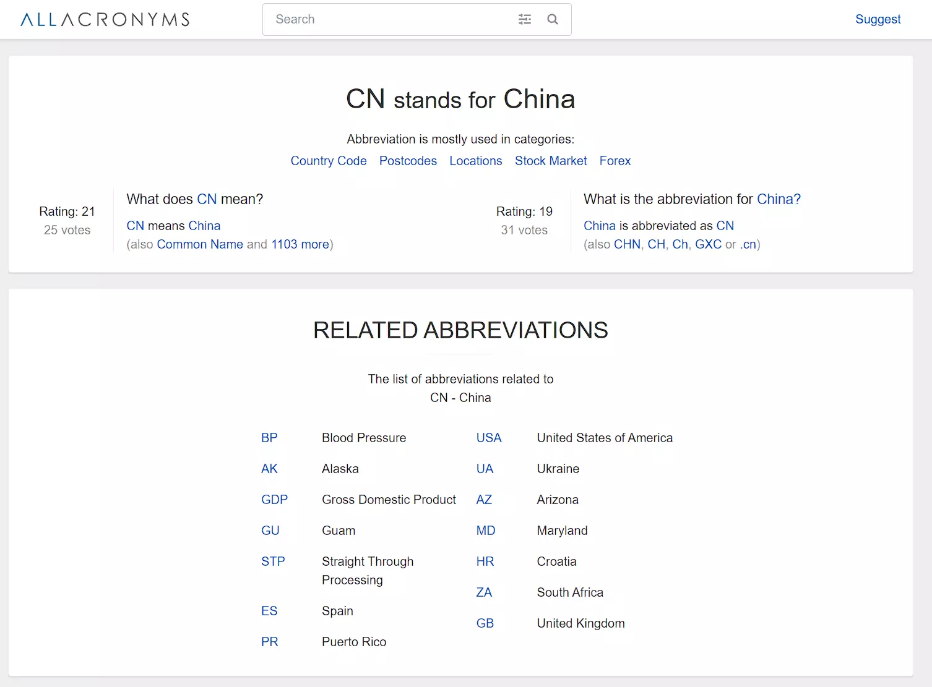This screenshot has width=932, height=687.
Task: Show the 1103 more meanings
Action: click(300, 244)
